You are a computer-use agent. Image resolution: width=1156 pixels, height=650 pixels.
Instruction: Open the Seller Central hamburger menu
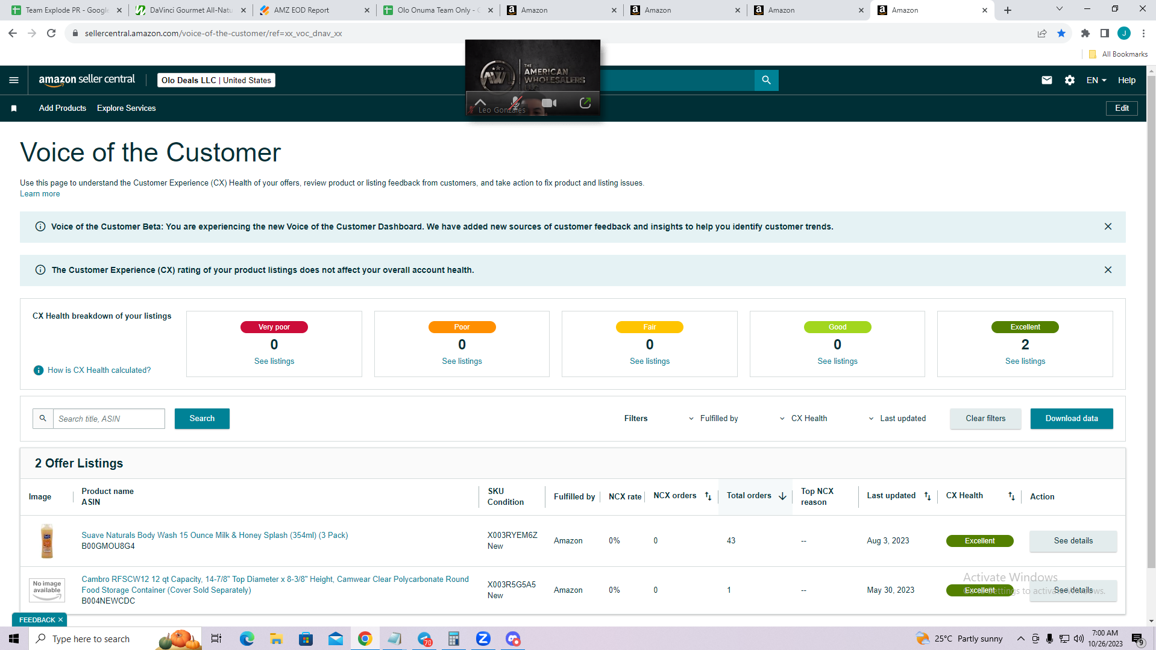[14, 80]
